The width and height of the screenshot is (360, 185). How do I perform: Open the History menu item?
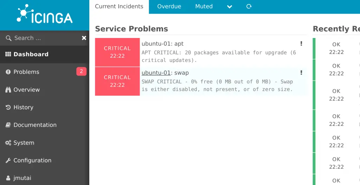[x=45, y=107]
